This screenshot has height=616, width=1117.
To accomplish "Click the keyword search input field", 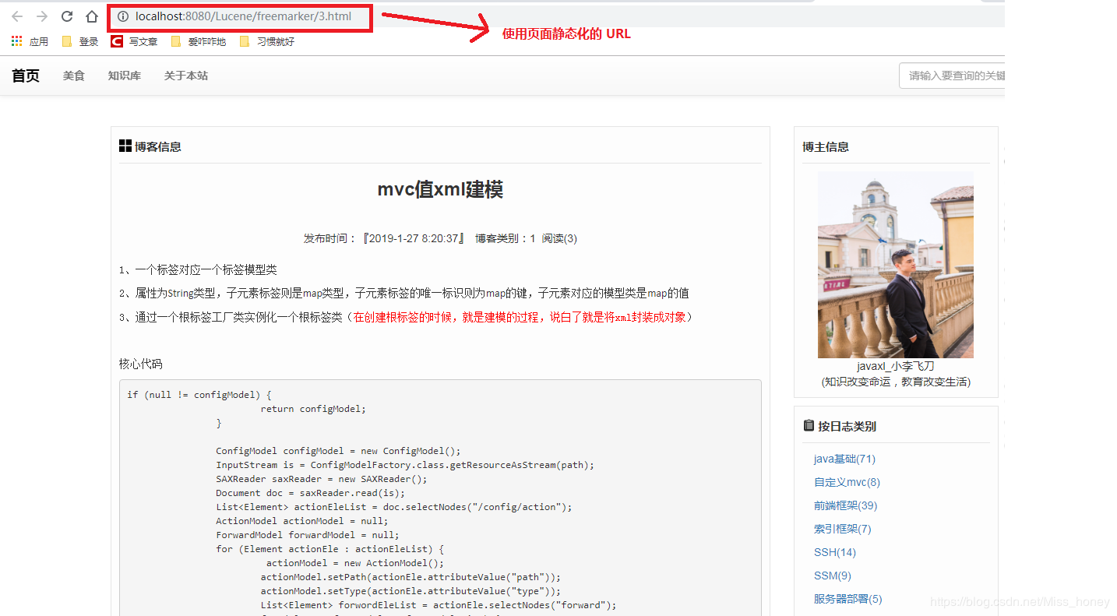I will pyautogui.click(x=952, y=76).
